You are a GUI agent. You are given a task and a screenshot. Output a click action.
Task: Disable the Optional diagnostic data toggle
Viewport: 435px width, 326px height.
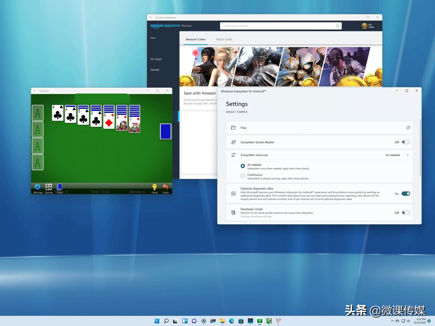coord(406,193)
